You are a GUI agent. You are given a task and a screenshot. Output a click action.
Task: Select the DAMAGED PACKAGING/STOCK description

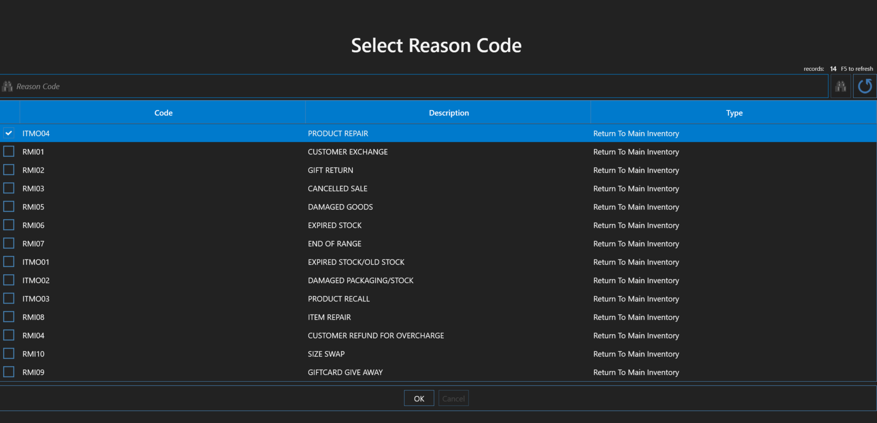pyautogui.click(x=361, y=280)
